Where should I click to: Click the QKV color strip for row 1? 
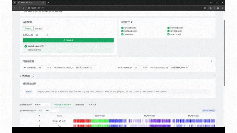100,121
